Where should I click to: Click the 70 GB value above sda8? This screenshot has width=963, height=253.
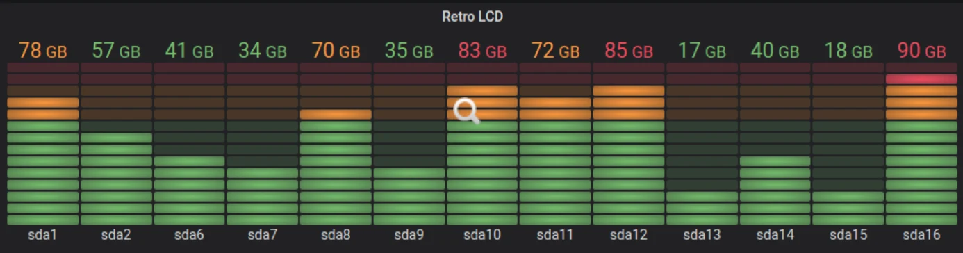[x=336, y=51]
